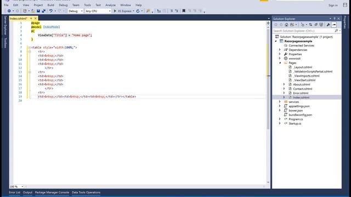351x197 pixels.
Task: Open the Package Manager Console tab
Action: tap(52, 192)
